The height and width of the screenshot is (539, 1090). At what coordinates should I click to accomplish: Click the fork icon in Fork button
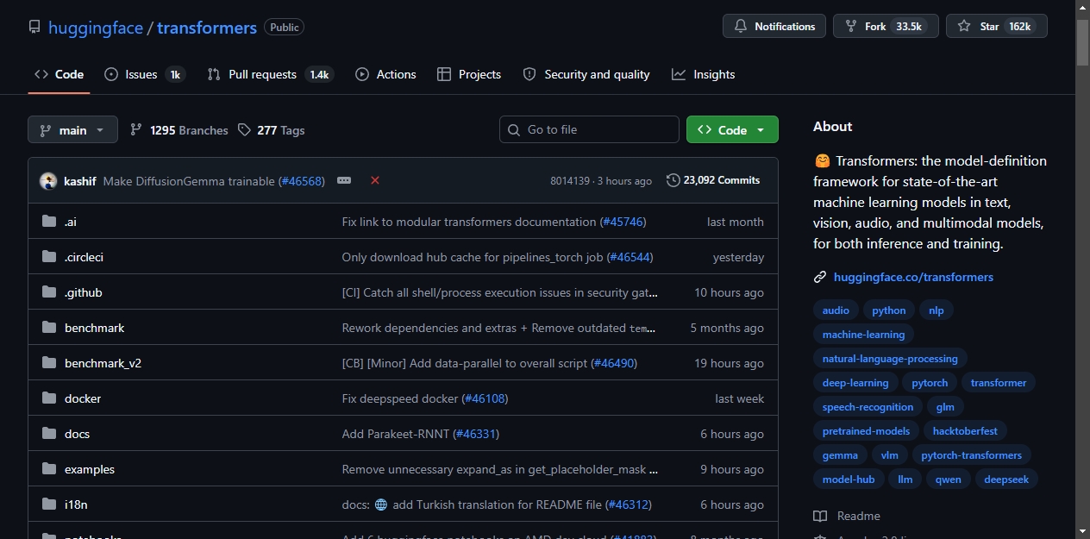(x=851, y=27)
